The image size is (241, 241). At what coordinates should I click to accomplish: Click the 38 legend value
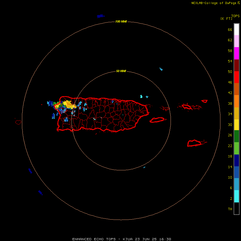pyautogui.click(x=230, y=103)
